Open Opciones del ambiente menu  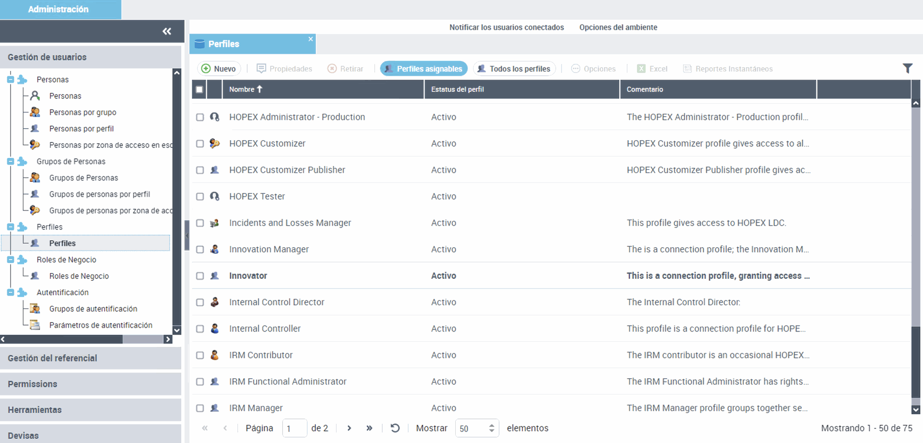click(x=618, y=27)
